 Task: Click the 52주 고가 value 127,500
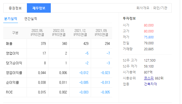[150, 60]
